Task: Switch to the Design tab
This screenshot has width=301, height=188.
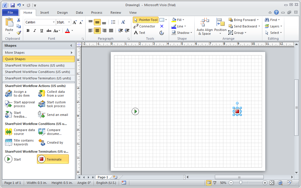Action: (x=62, y=13)
